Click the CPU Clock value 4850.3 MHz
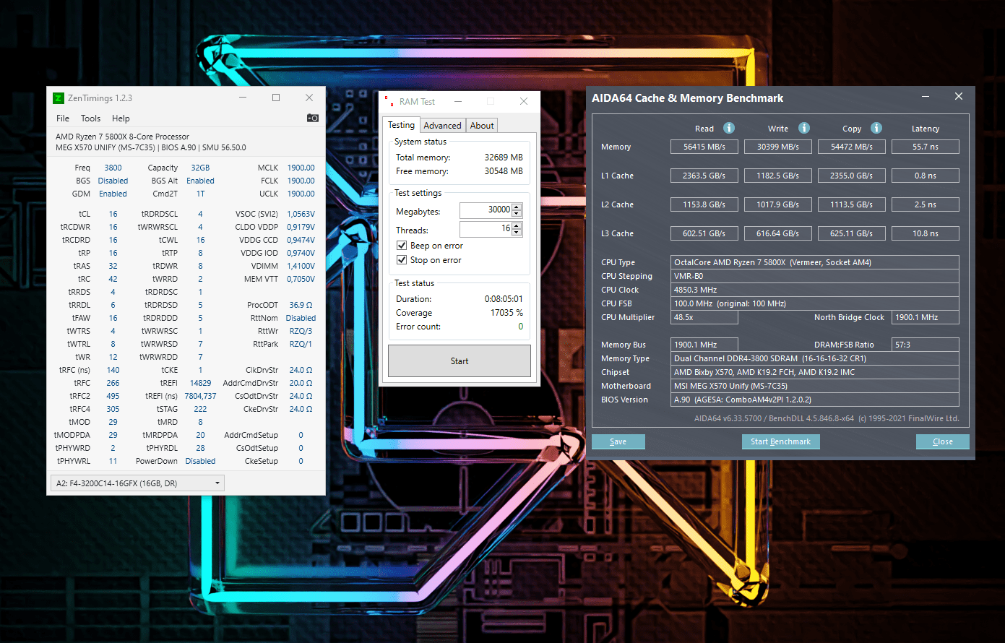 pos(815,290)
